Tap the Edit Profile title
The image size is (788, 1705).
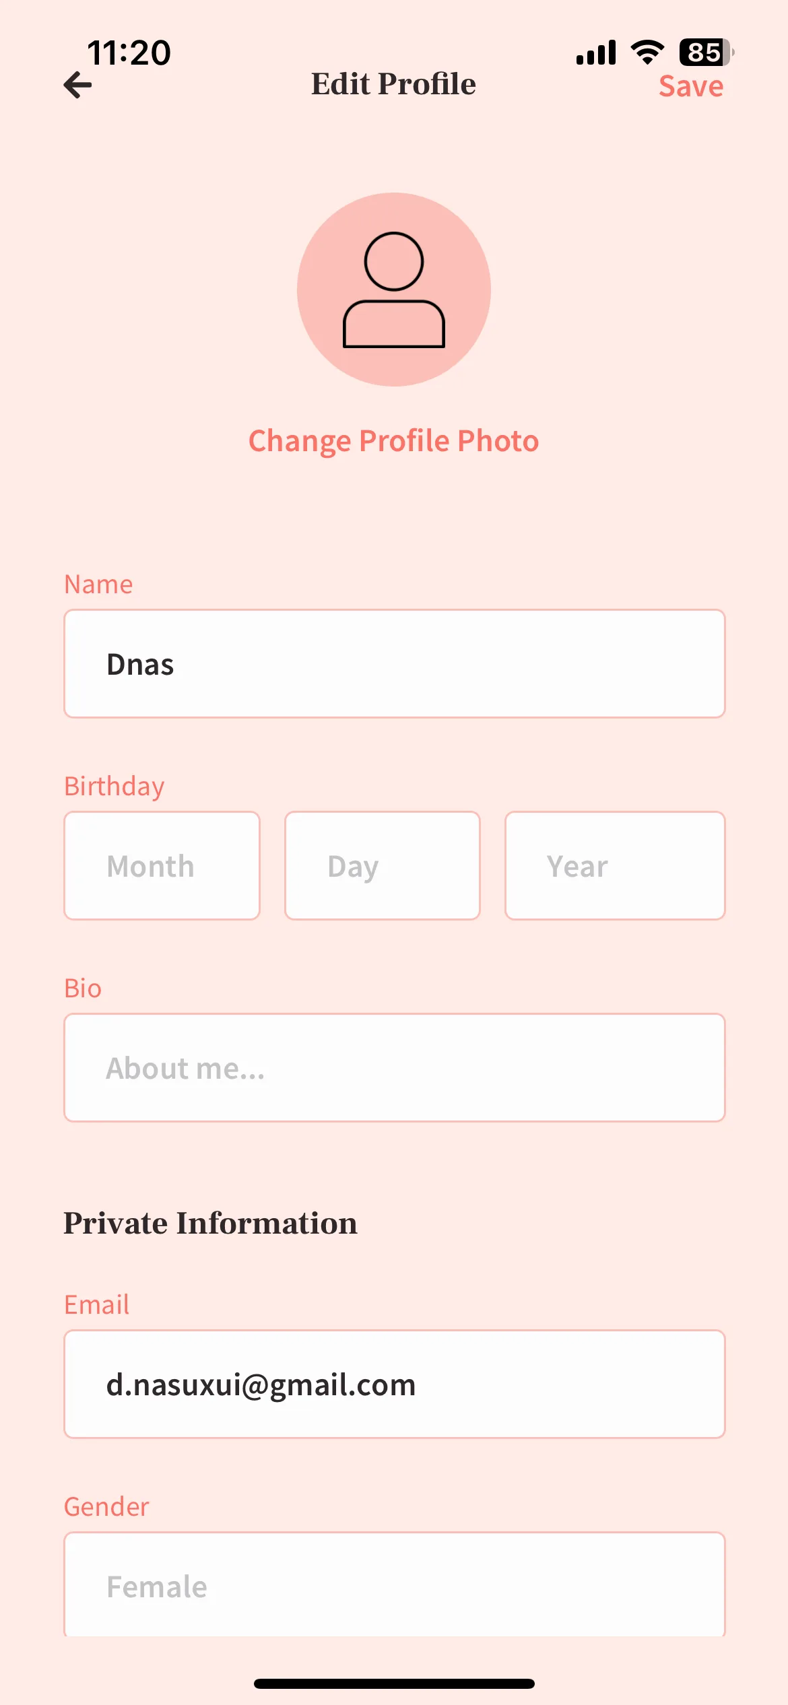393,84
